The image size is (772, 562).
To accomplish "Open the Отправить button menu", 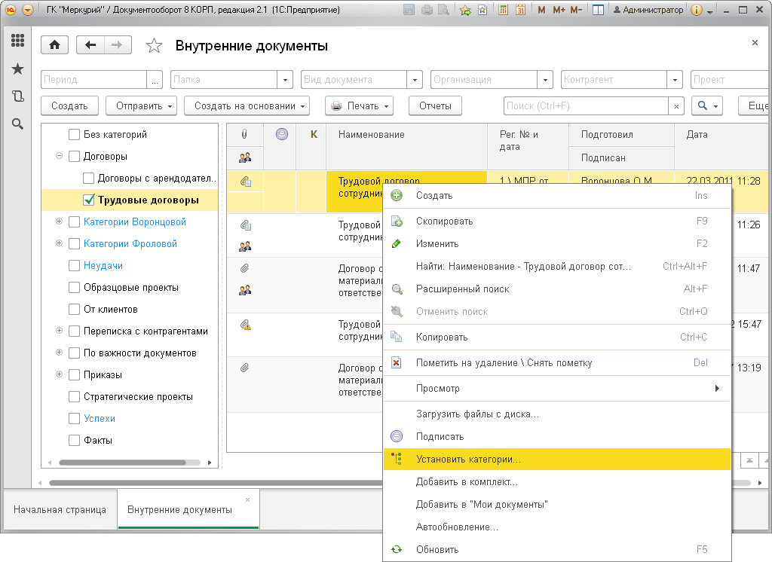I will (x=141, y=105).
